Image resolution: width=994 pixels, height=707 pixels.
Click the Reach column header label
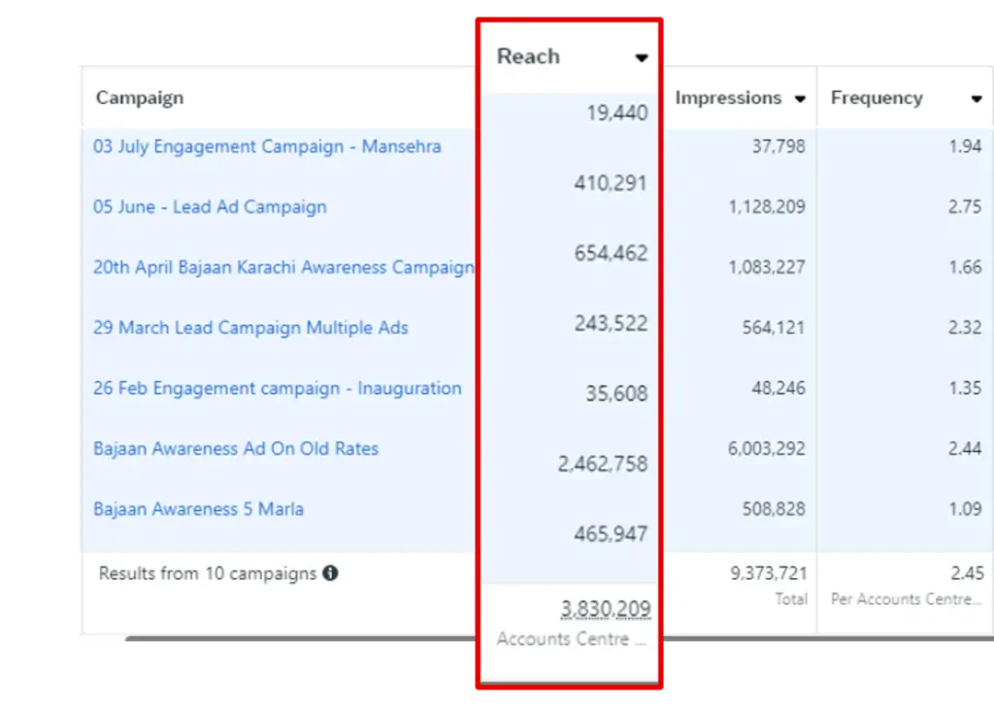point(528,56)
